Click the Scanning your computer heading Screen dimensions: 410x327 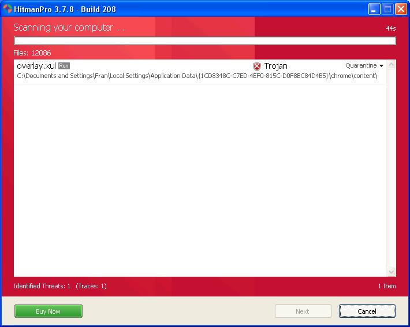pos(69,28)
